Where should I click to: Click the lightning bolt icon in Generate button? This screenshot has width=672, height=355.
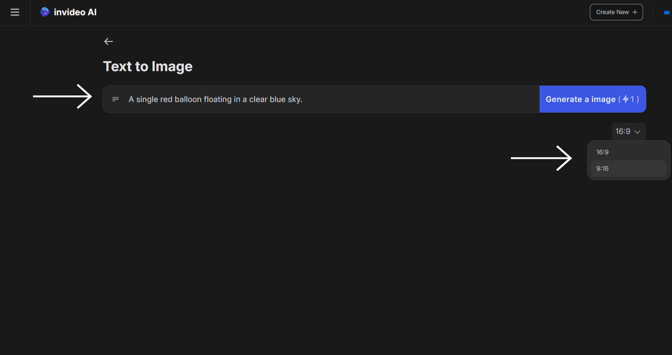click(625, 99)
